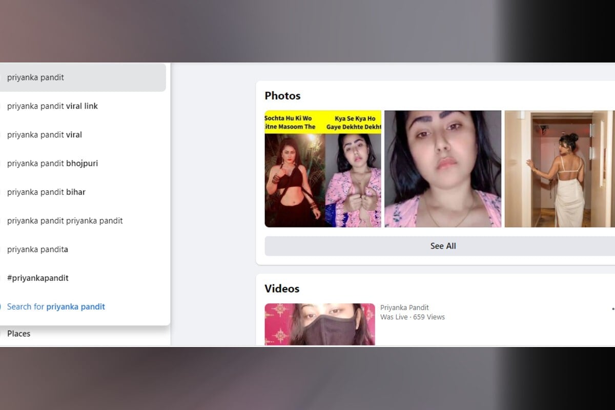Image resolution: width=615 pixels, height=410 pixels.
Task: Open the video's three-dot options menu
Action: (612, 309)
